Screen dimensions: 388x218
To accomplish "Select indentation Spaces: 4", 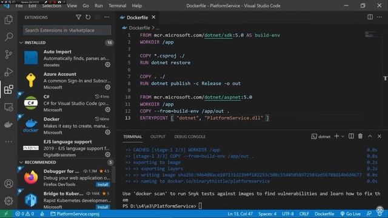I will [267, 214].
